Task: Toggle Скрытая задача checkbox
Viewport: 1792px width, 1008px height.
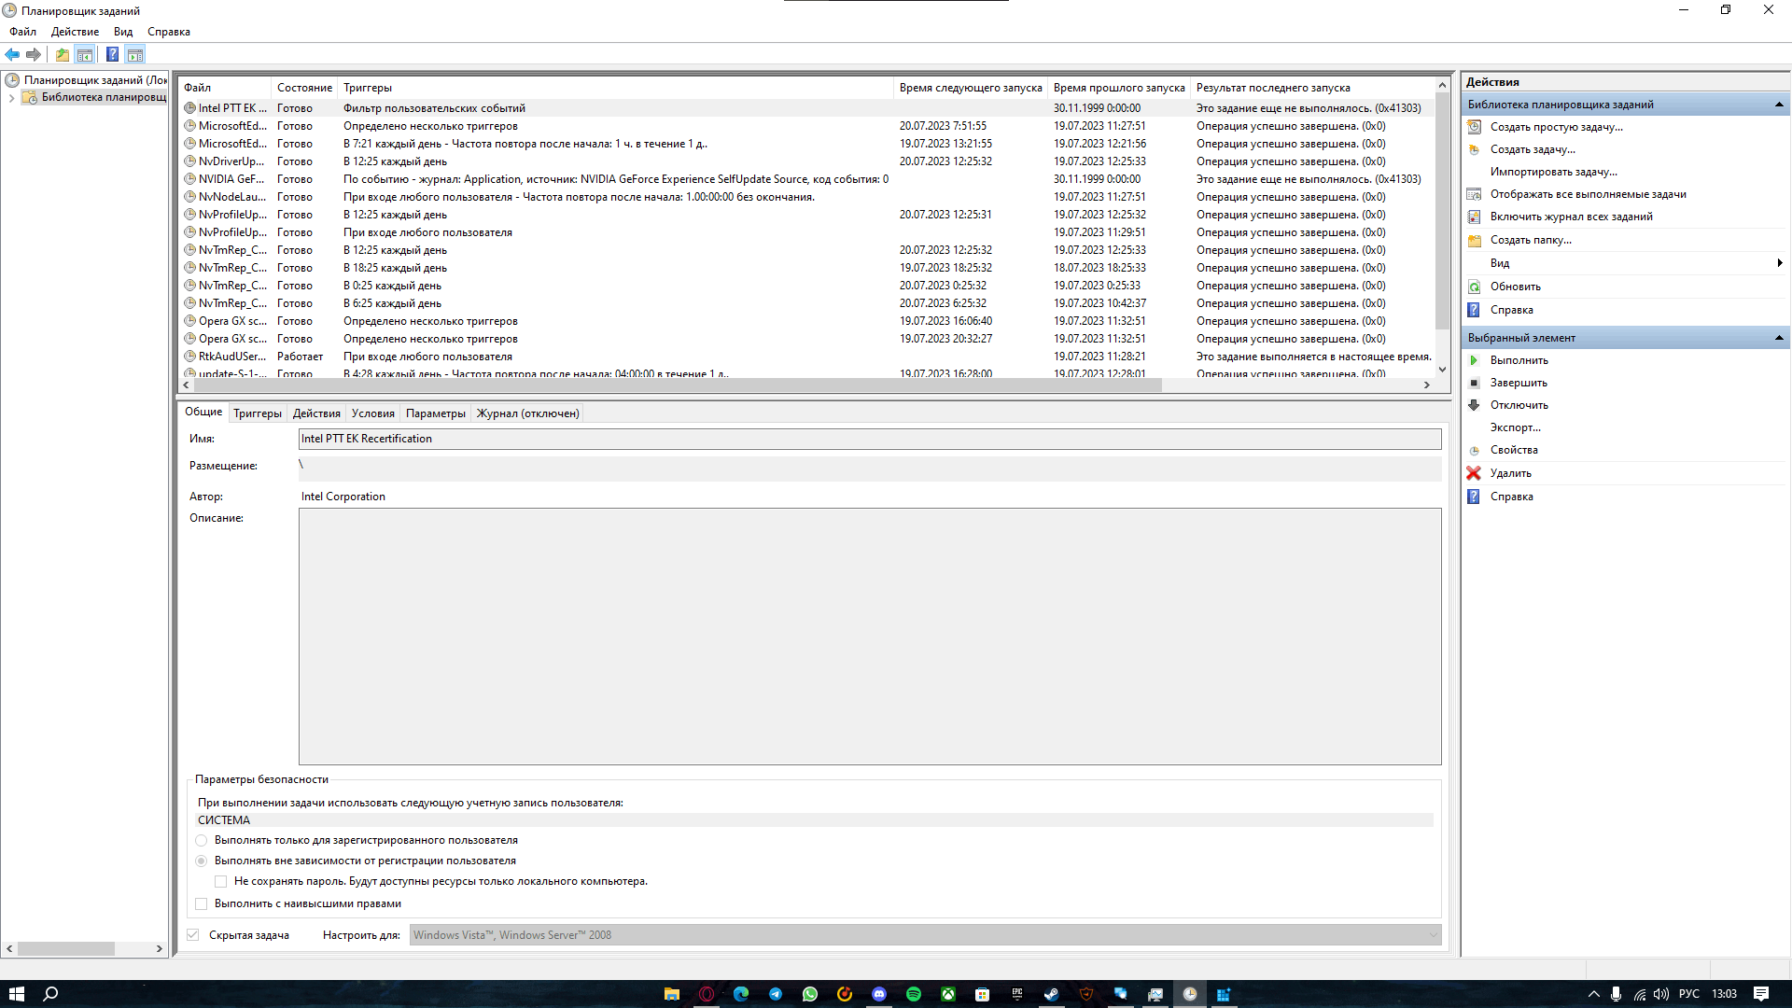Action: (x=192, y=934)
